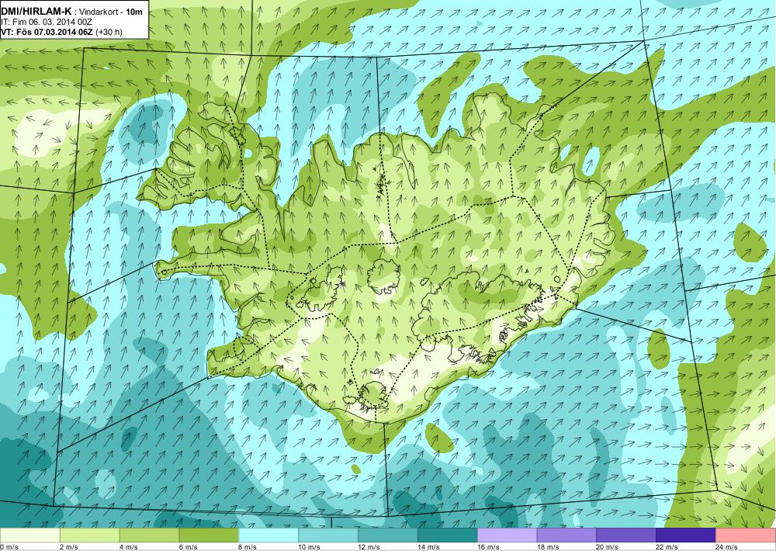
Task: Click the '8 m/s' legend label
Action: click(x=248, y=547)
